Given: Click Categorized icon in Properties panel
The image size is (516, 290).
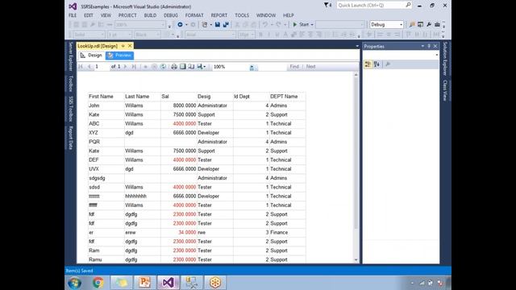Looking at the screenshot, I should 368,64.
